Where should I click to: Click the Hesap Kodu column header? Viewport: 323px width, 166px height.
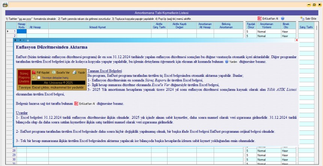[22, 25]
